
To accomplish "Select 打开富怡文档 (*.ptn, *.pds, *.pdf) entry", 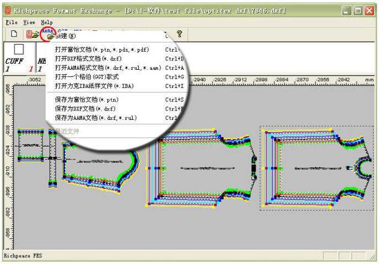I will [102, 49].
